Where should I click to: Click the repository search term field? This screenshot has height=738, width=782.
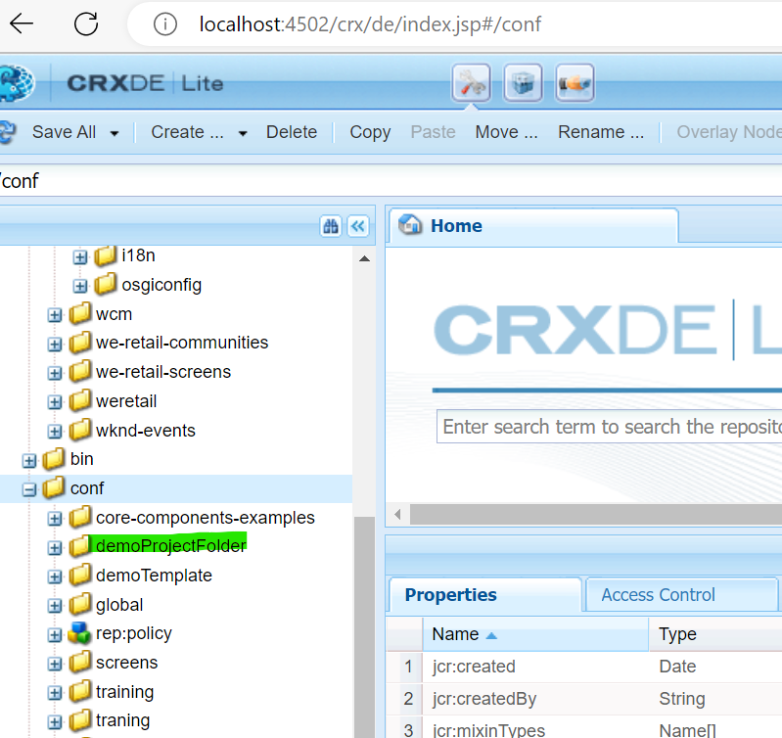coord(610,427)
